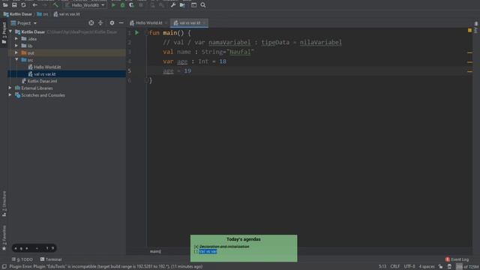Click the age = 19 code line
This screenshot has width=480, height=270.
tap(177, 70)
